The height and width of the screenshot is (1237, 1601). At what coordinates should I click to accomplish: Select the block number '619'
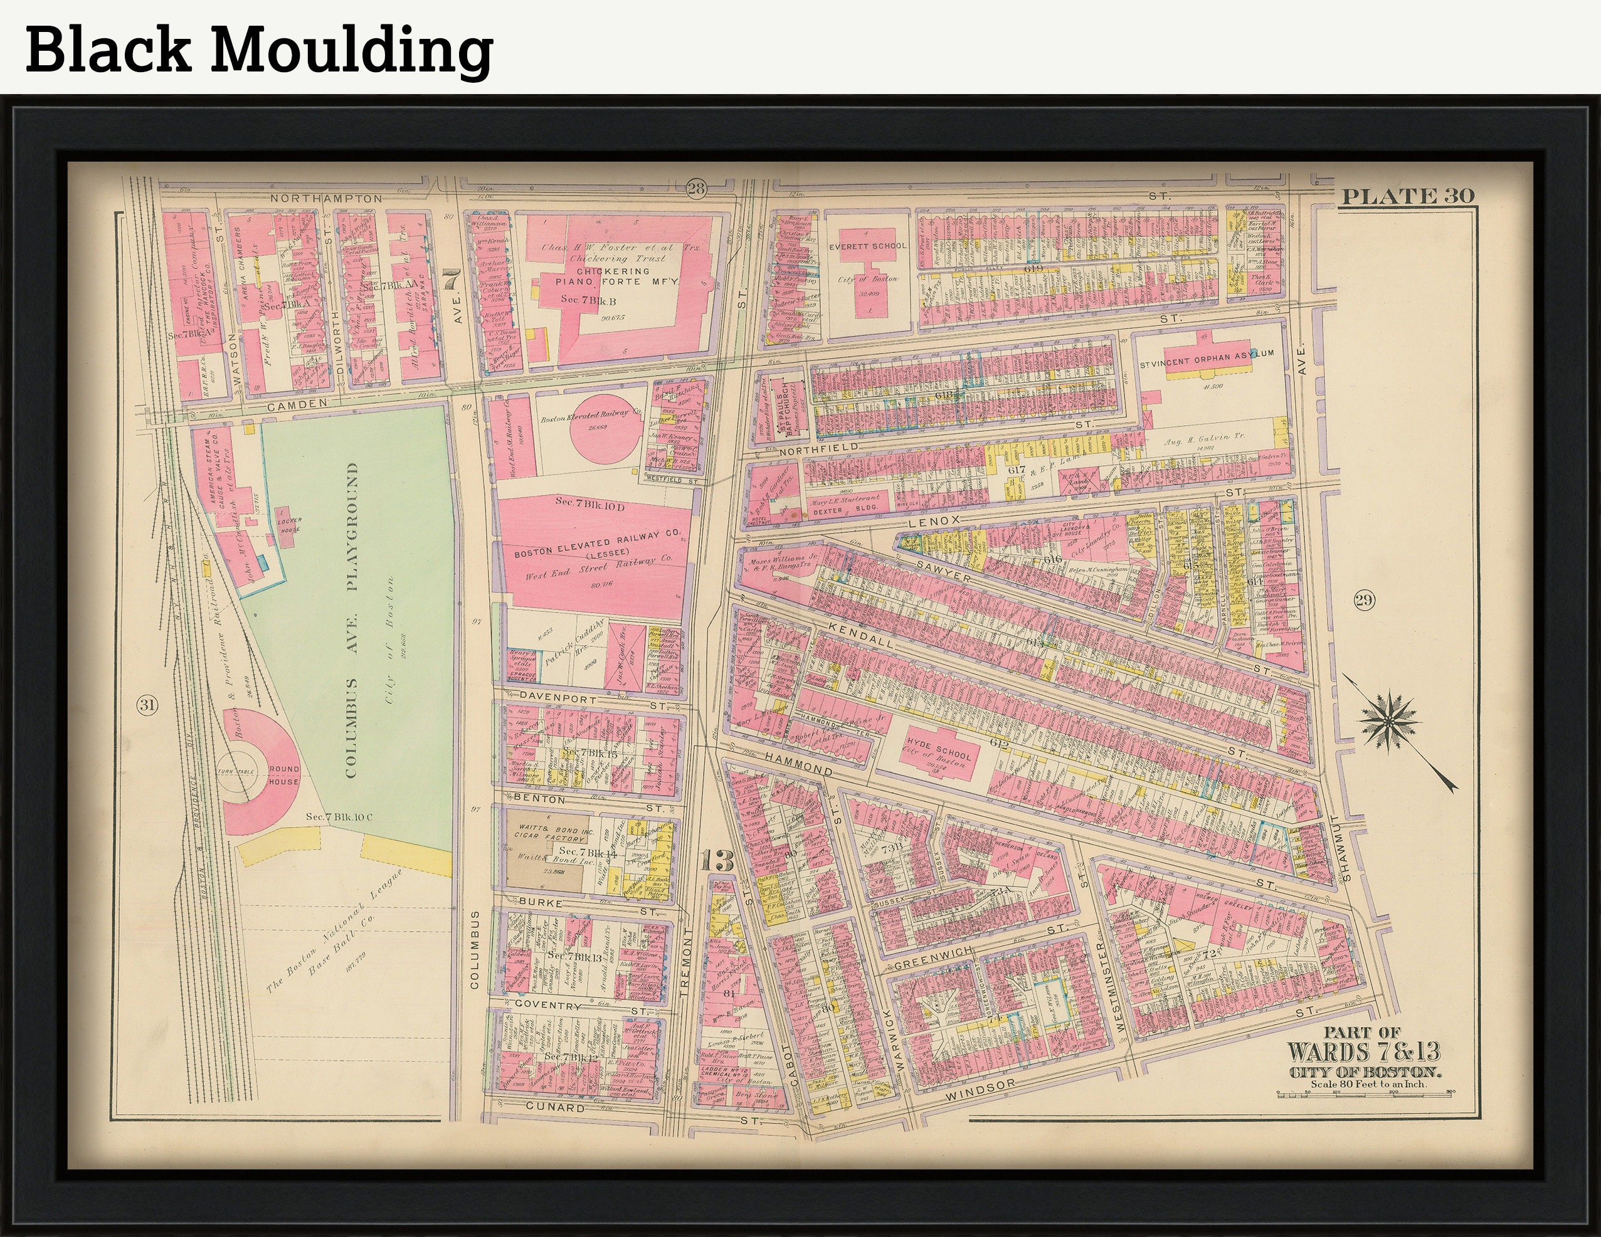point(1033,268)
